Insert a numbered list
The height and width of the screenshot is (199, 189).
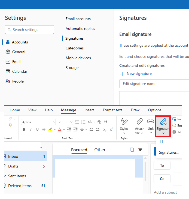(x=83, y=122)
